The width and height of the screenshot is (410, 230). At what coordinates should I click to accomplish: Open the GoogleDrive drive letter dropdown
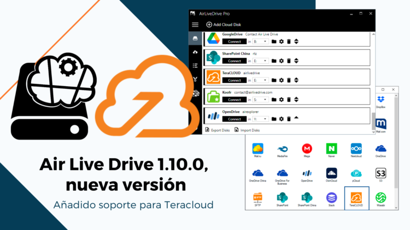click(x=260, y=41)
